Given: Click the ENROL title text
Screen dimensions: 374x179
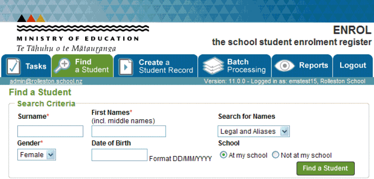Looking at the screenshot, I should 352,30.
